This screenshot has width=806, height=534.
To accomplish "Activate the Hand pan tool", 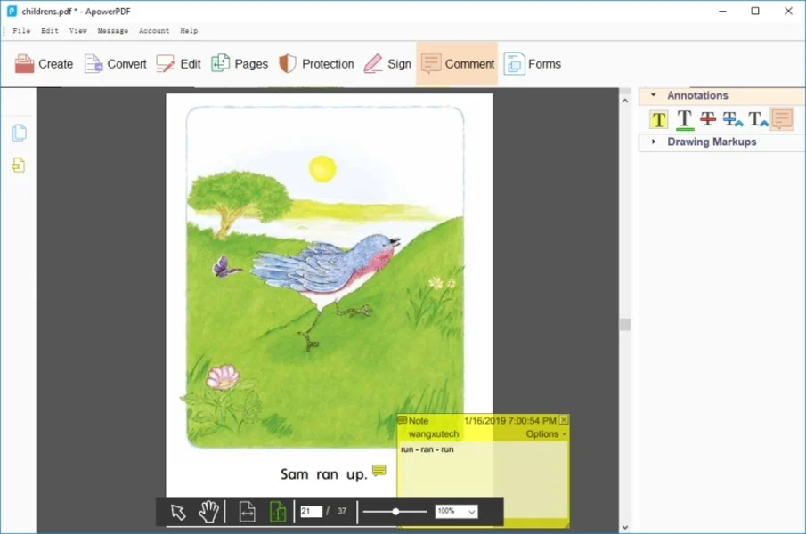I will [x=208, y=512].
